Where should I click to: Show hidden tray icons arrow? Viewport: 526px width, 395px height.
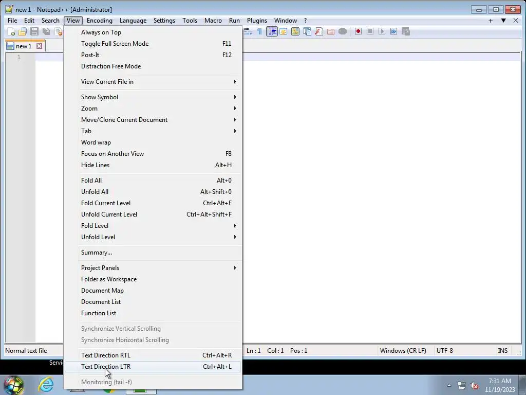coord(449,385)
